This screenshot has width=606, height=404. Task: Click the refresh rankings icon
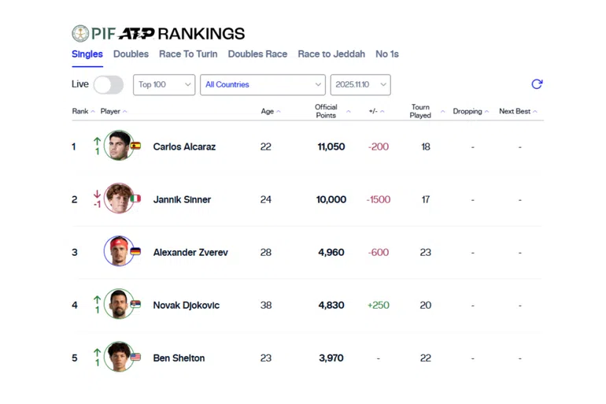pyautogui.click(x=537, y=84)
